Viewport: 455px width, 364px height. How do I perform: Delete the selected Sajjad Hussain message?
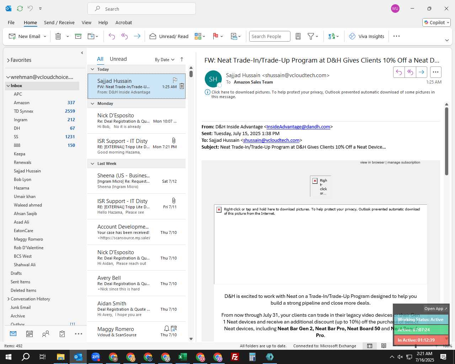pyautogui.click(x=182, y=86)
